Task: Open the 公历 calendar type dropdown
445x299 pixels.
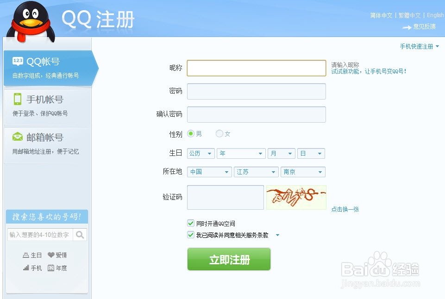Action: (x=201, y=154)
